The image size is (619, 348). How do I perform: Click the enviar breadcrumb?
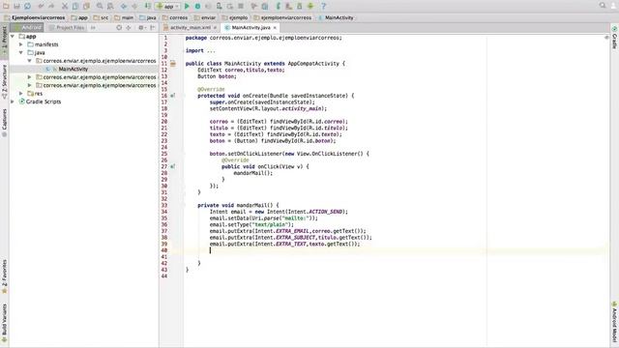(205, 17)
